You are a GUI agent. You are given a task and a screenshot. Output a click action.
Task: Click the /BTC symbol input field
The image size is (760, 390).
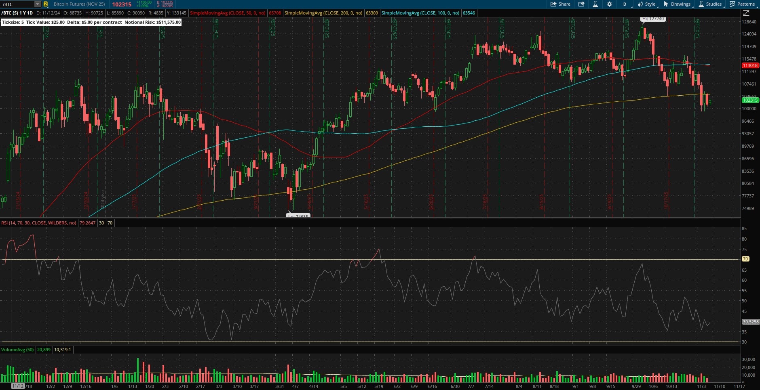(x=17, y=4)
